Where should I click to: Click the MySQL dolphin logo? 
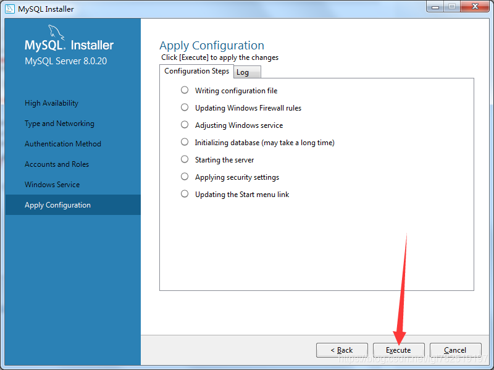(x=56, y=33)
